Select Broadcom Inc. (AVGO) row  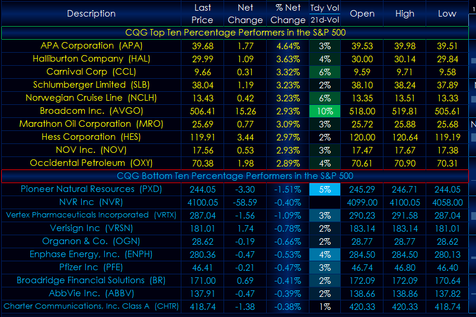click(235, 111)
